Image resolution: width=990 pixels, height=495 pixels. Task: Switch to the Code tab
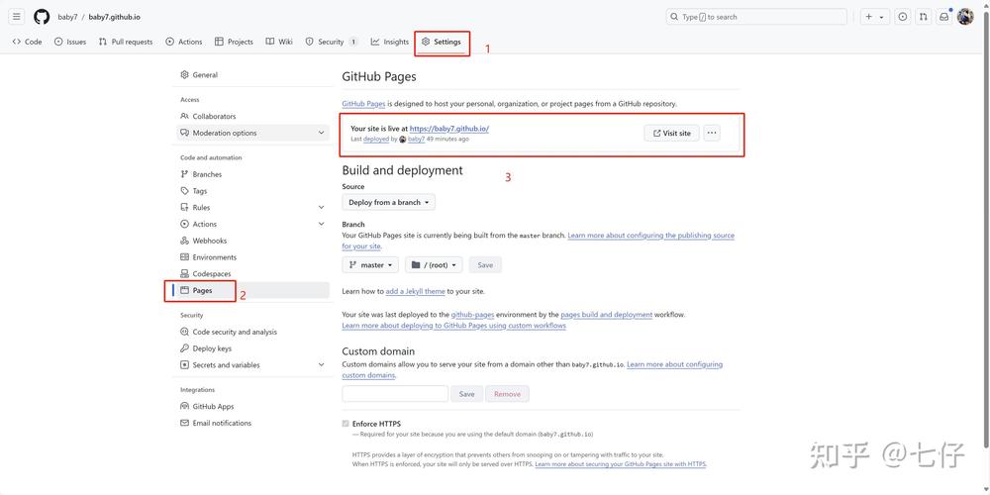pyautogui.click(x=27, y=42)
